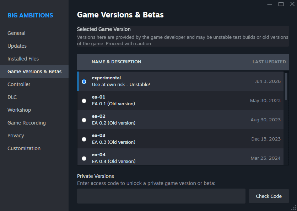Click the Dec 13, 2023 date

click(x=266, y=139)
